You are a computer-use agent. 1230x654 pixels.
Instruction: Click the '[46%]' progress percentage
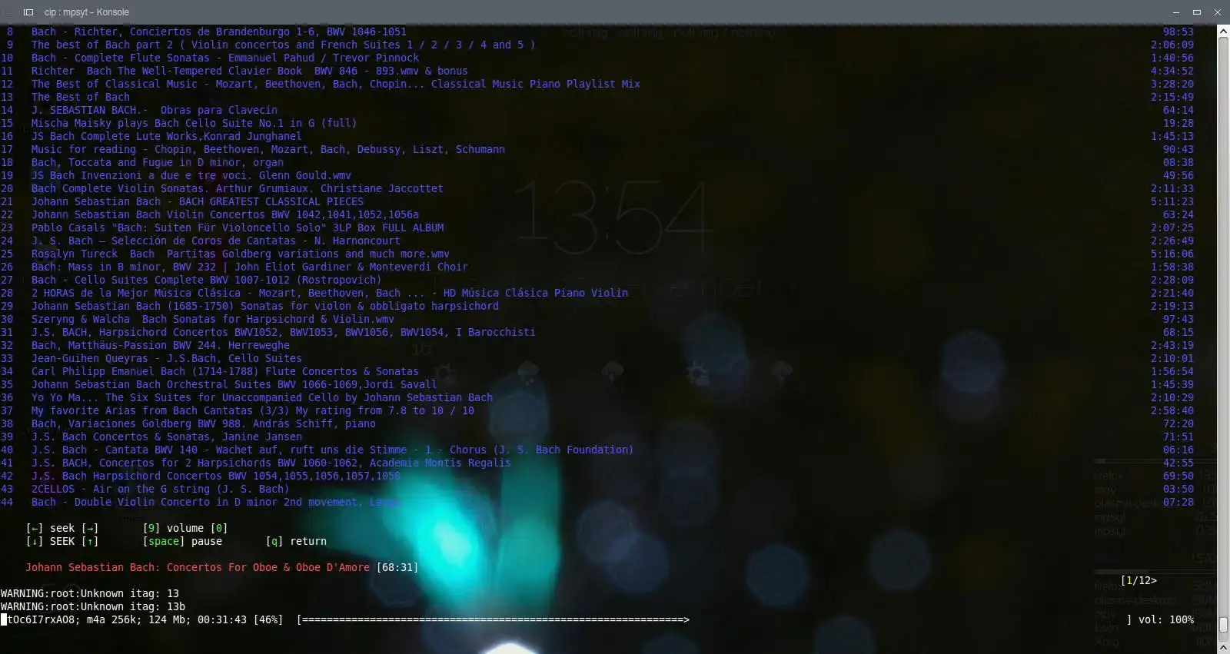tap(268, 619)
